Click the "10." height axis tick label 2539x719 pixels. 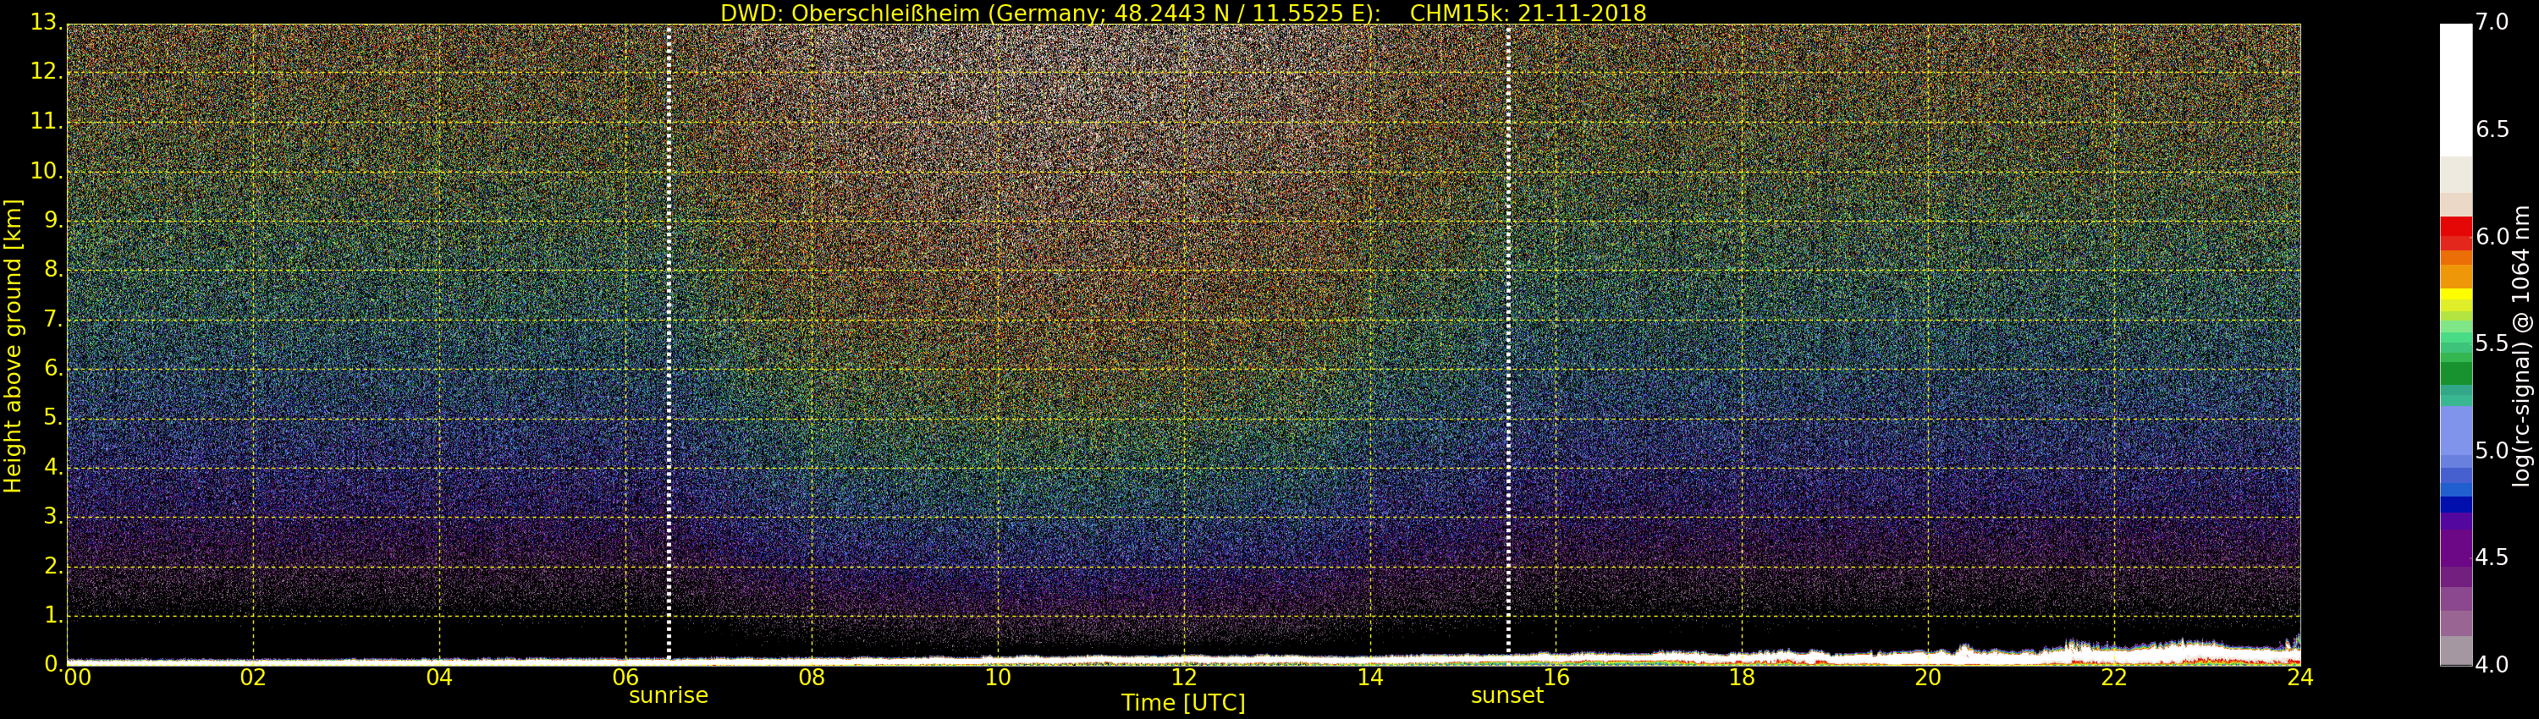click(x=46, y=170)
